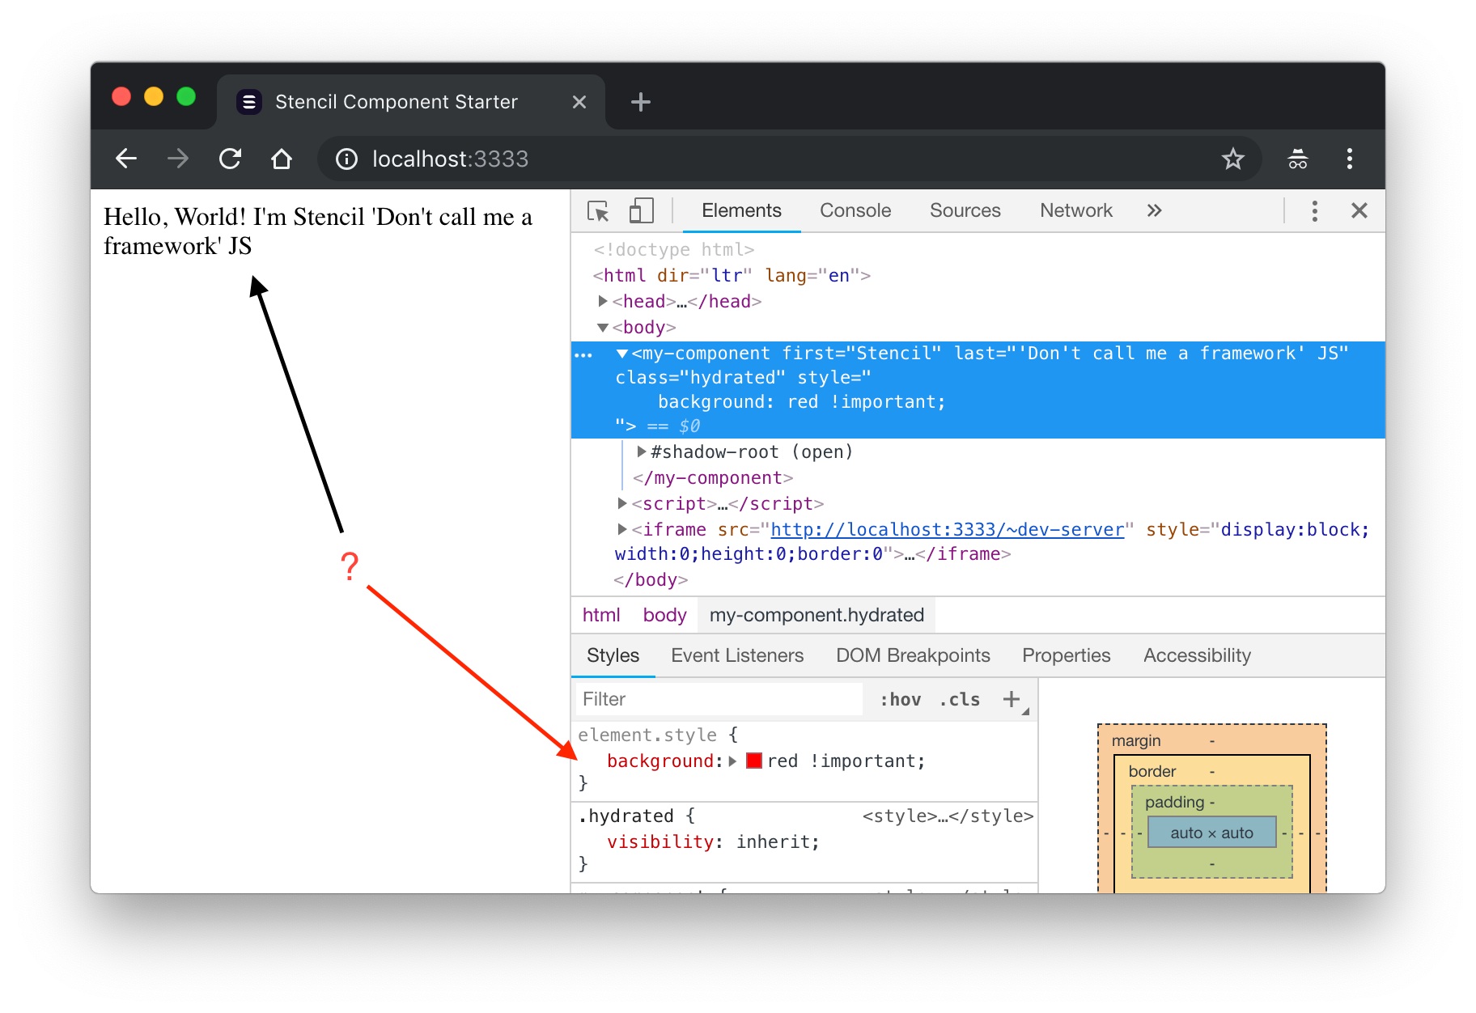Collapse the body element node
1476x1013 pixels.
603,328
